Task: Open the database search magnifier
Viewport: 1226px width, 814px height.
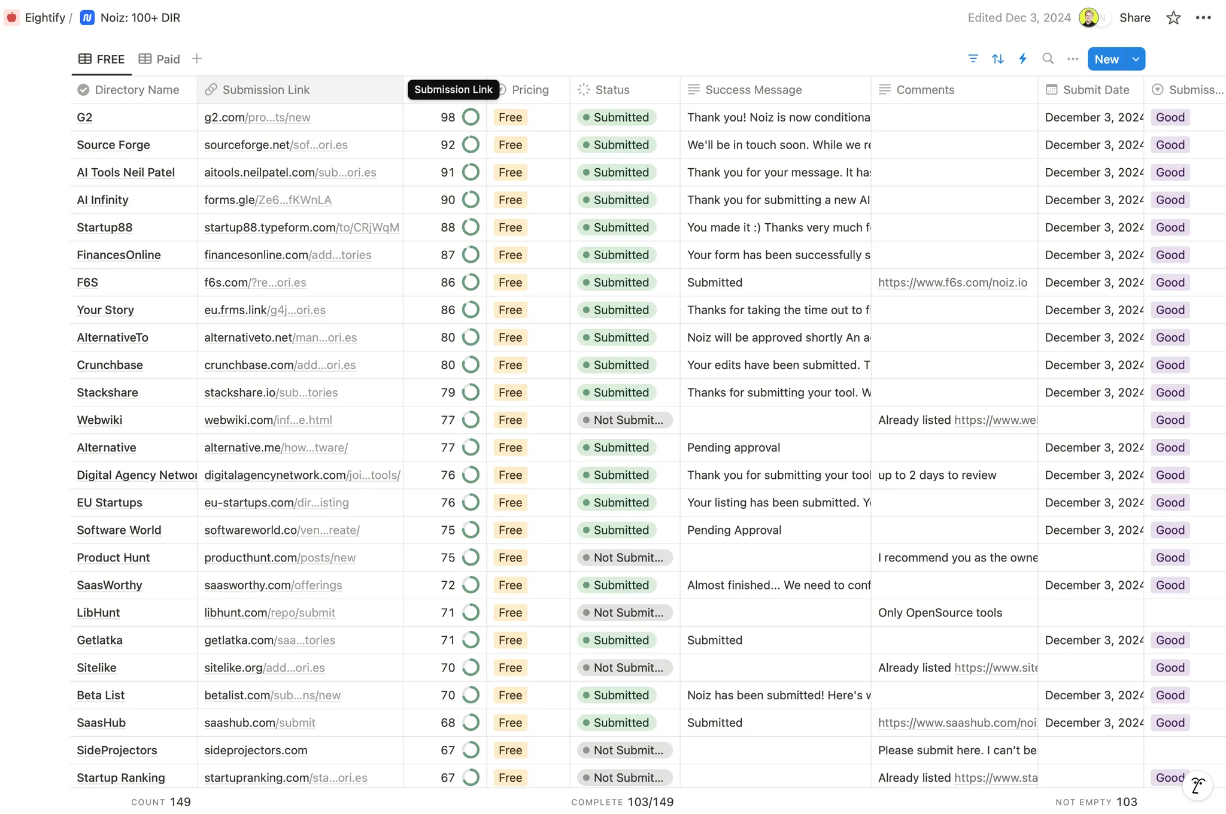Action: 1048,59
